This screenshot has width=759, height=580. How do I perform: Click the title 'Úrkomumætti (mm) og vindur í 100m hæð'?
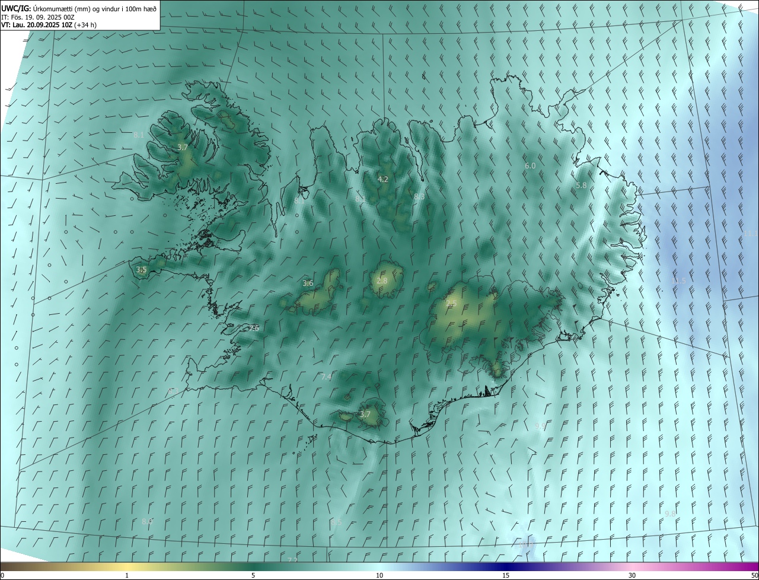pos(95,8)
